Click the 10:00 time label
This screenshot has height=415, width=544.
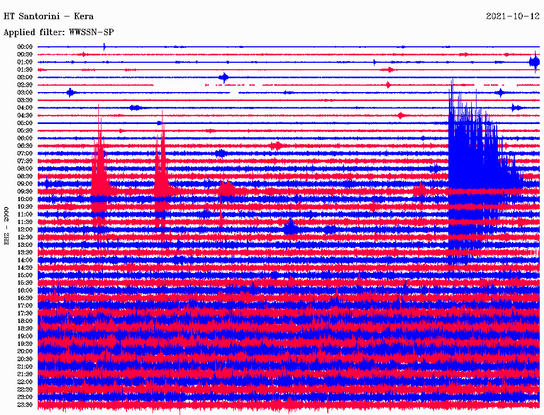[x=25, y=199]
